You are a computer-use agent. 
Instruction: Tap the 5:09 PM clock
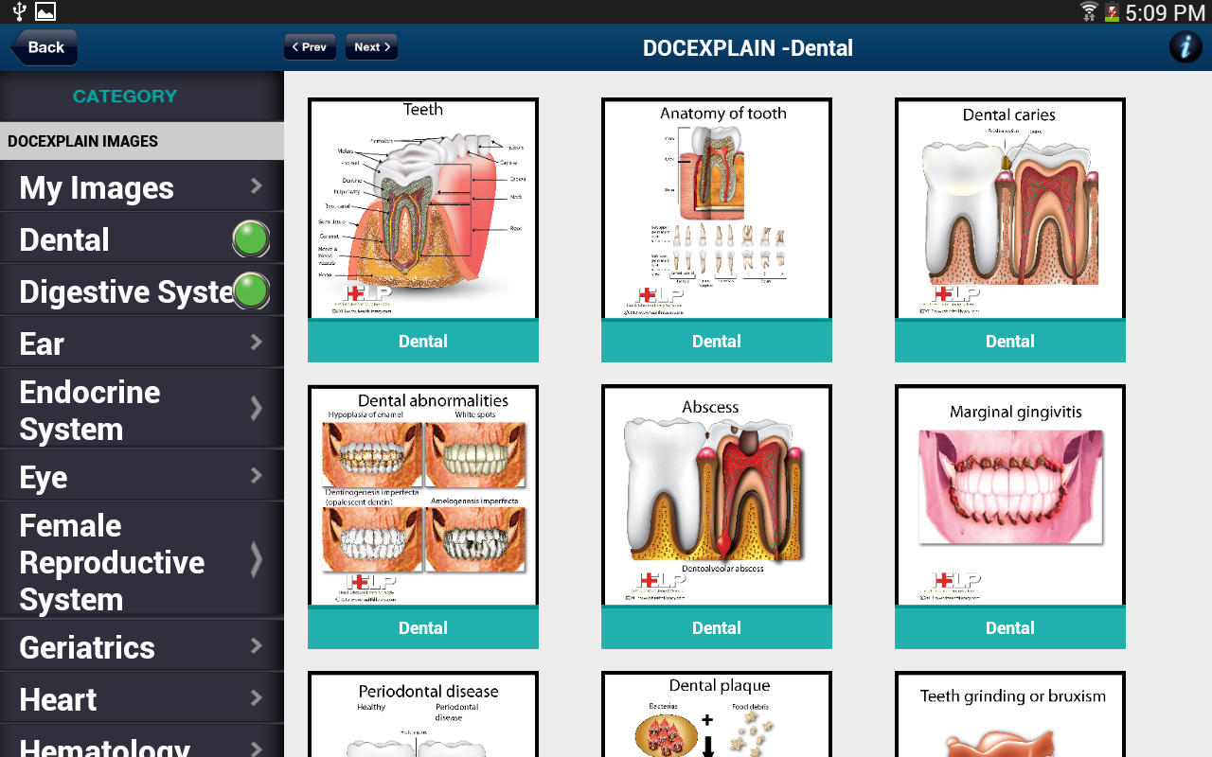pos(1166,12)
